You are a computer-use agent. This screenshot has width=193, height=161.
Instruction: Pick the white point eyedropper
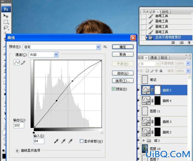pos(70,141)
